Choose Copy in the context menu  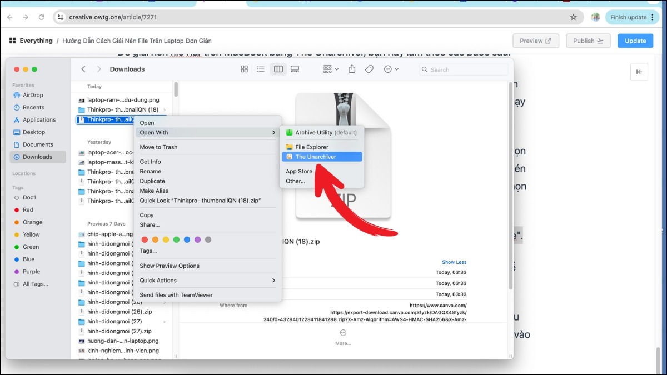208,215
